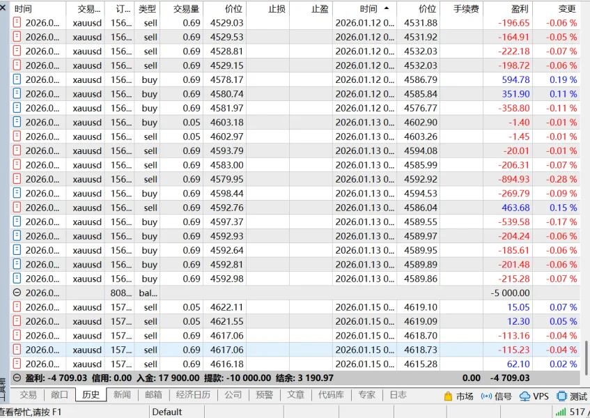Click the summary row circle icon beside 盈利
The height and width of the screenshot is (418, 590).
click(x=17, y=378)
